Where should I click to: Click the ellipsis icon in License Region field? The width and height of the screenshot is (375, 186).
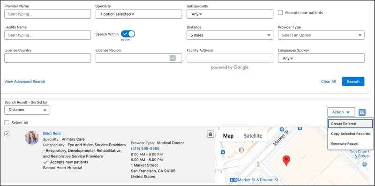click(x=172, y=58)
